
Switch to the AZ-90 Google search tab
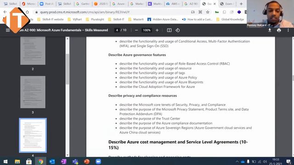[x=191, y=4]
